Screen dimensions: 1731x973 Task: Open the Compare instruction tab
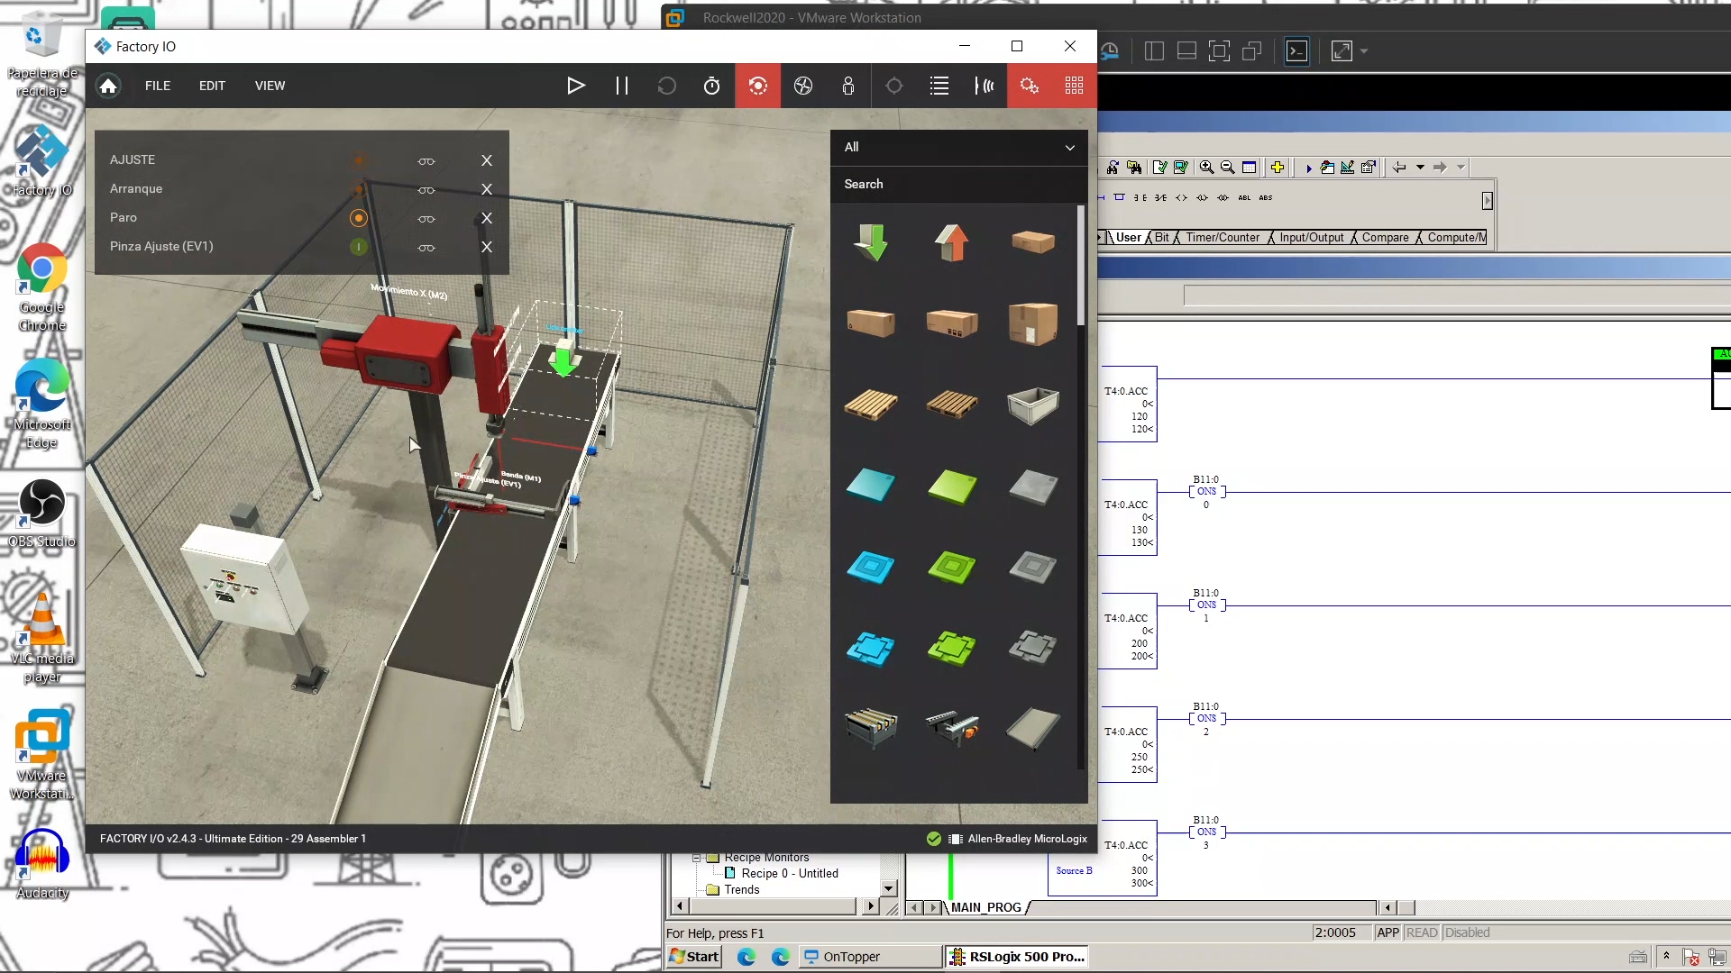[x=1385, y=238]
